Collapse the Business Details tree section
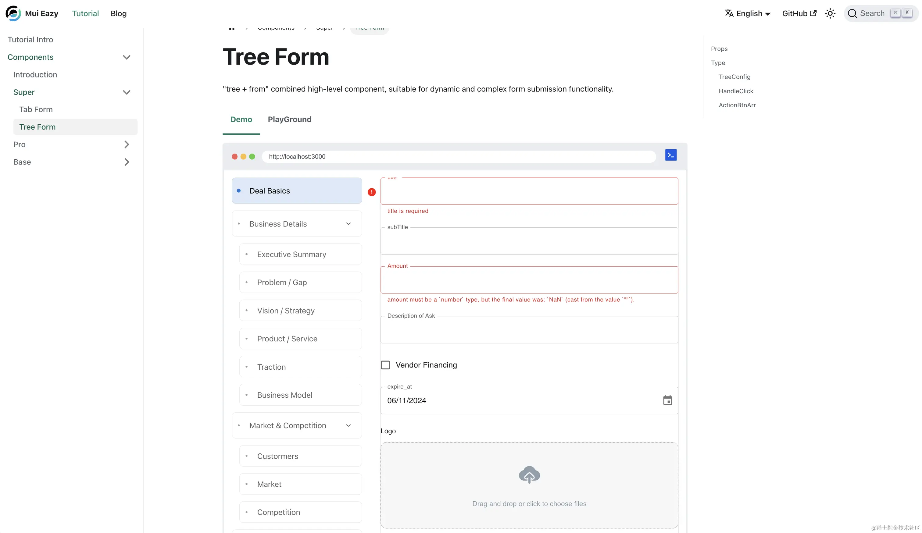 click(x=348, y=224)
